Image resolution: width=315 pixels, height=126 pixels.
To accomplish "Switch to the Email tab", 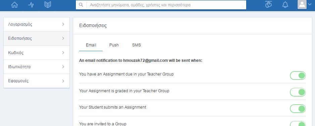I will (x=91, y=45).
